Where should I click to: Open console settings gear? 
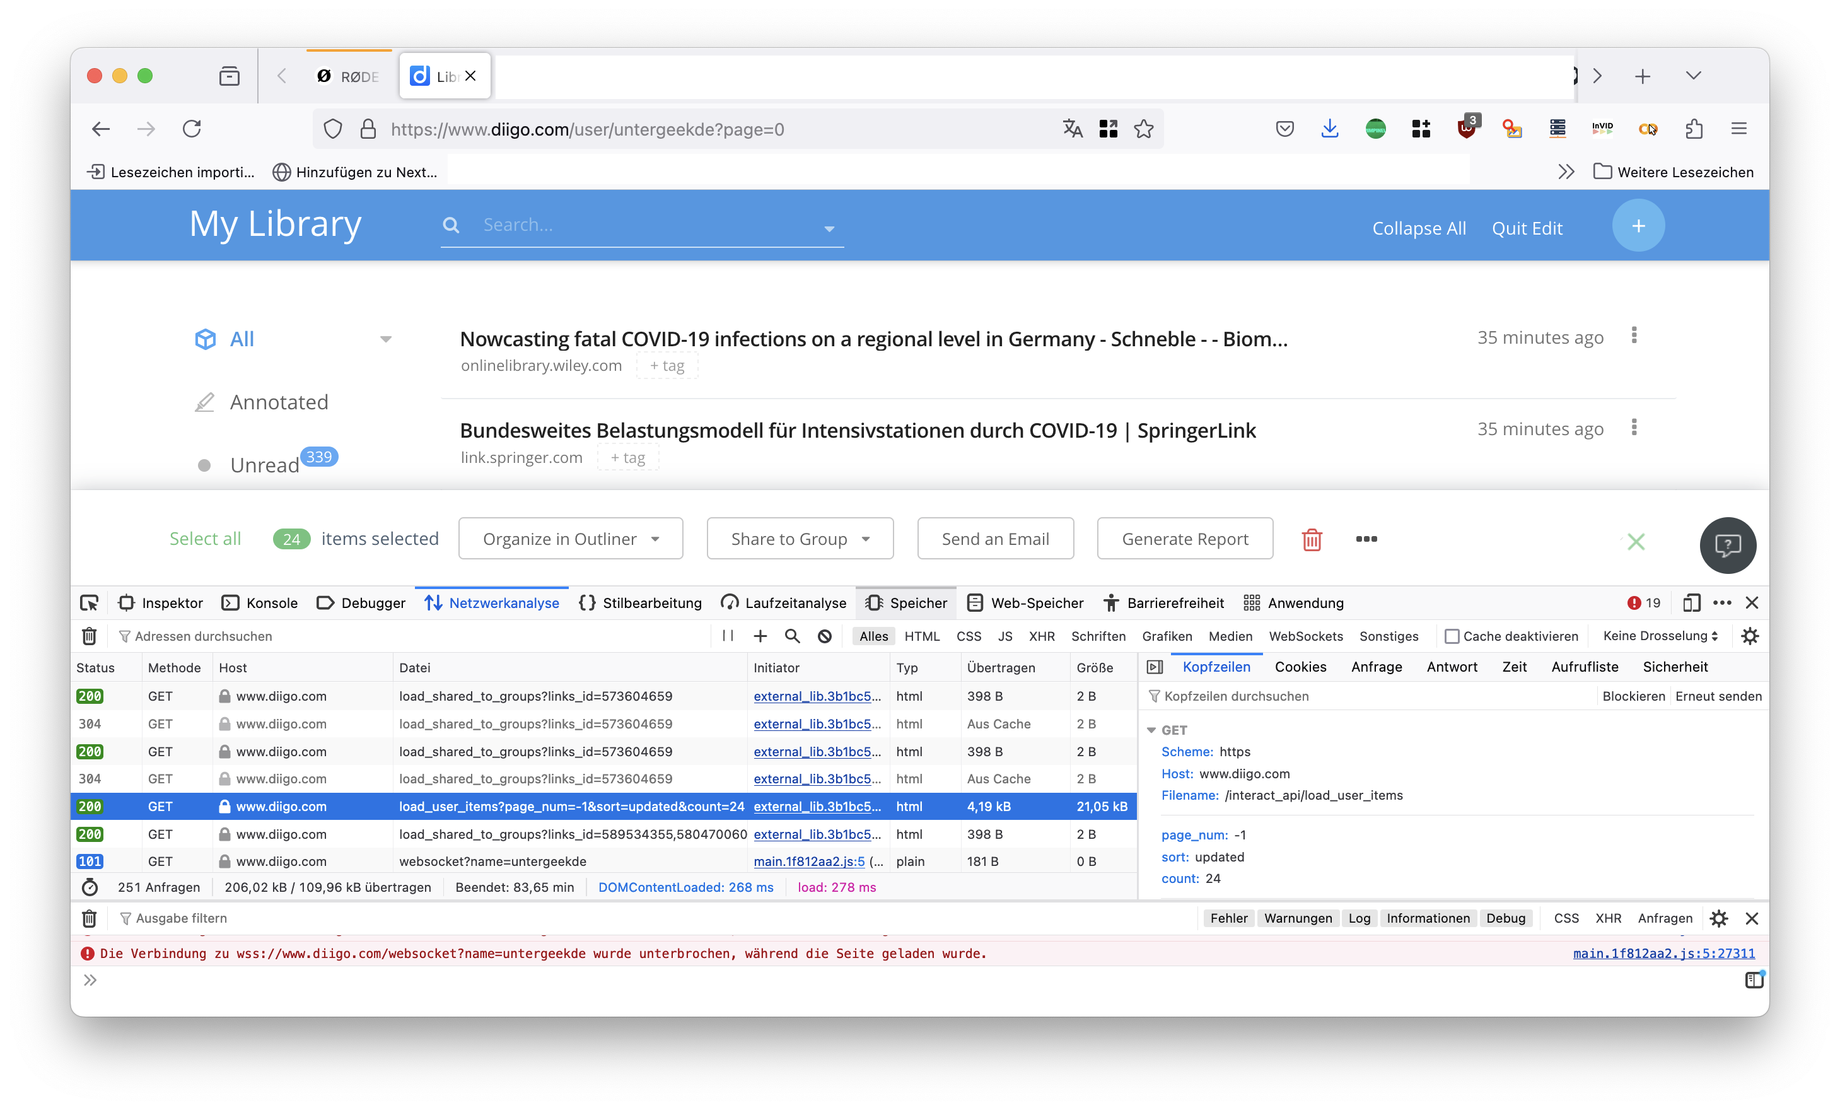(x=1718, y=918)
